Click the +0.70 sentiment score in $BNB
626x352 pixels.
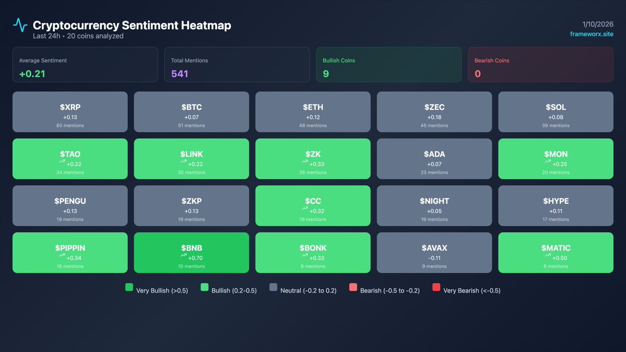coord(195,258)
